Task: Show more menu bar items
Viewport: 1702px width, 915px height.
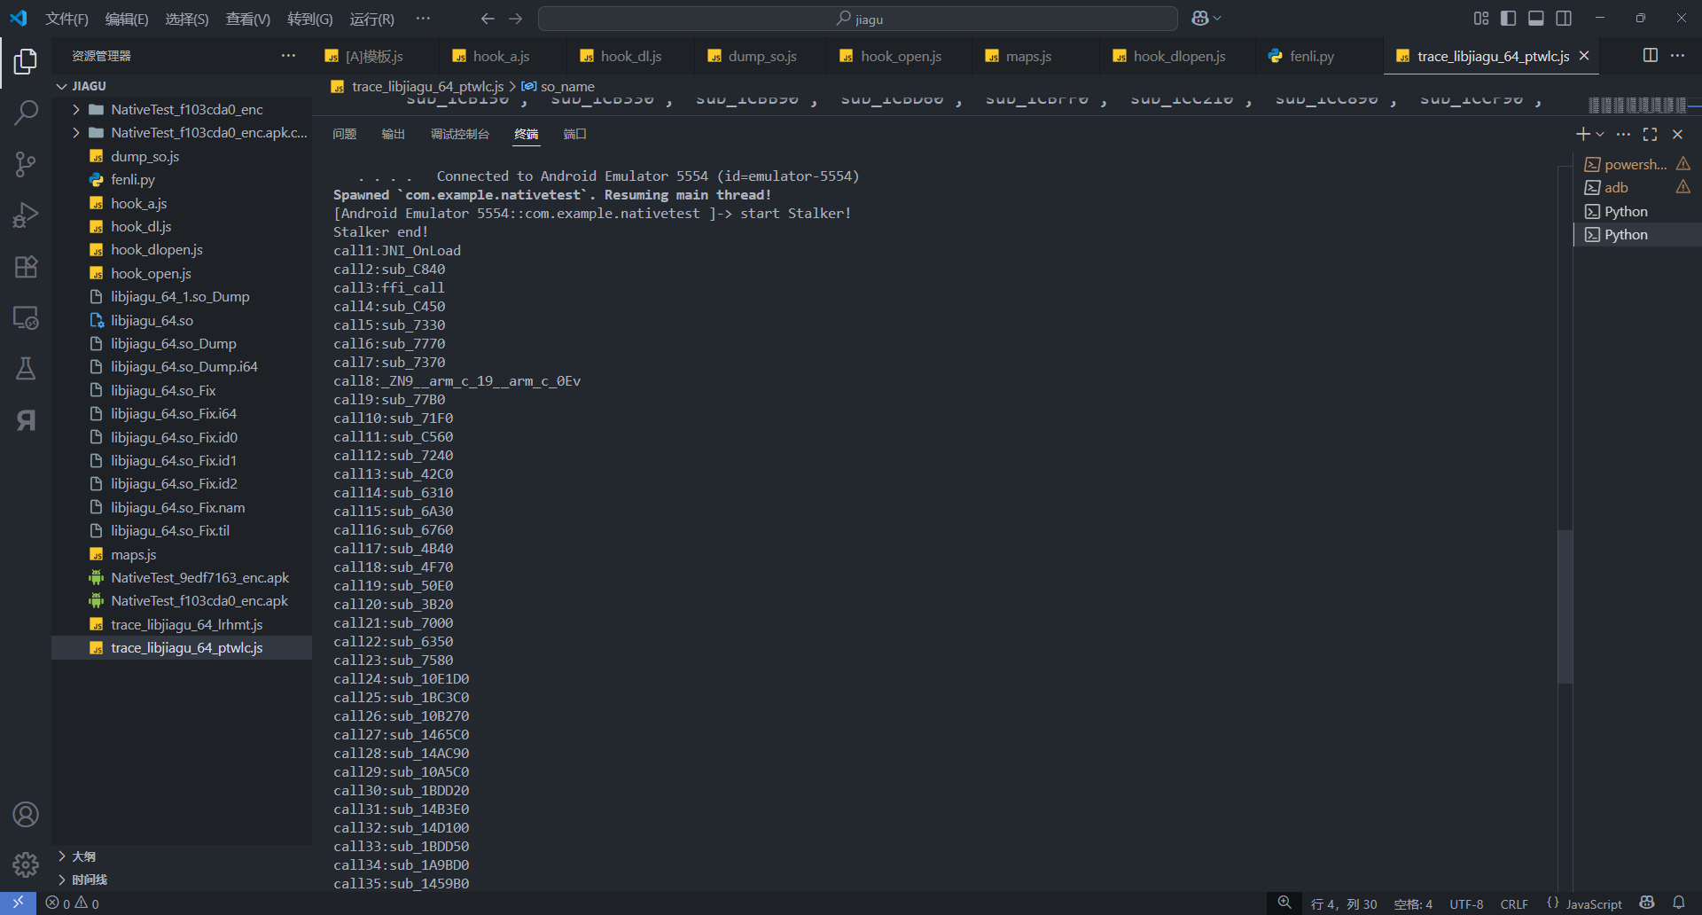Action: click(x=423, y=19)
